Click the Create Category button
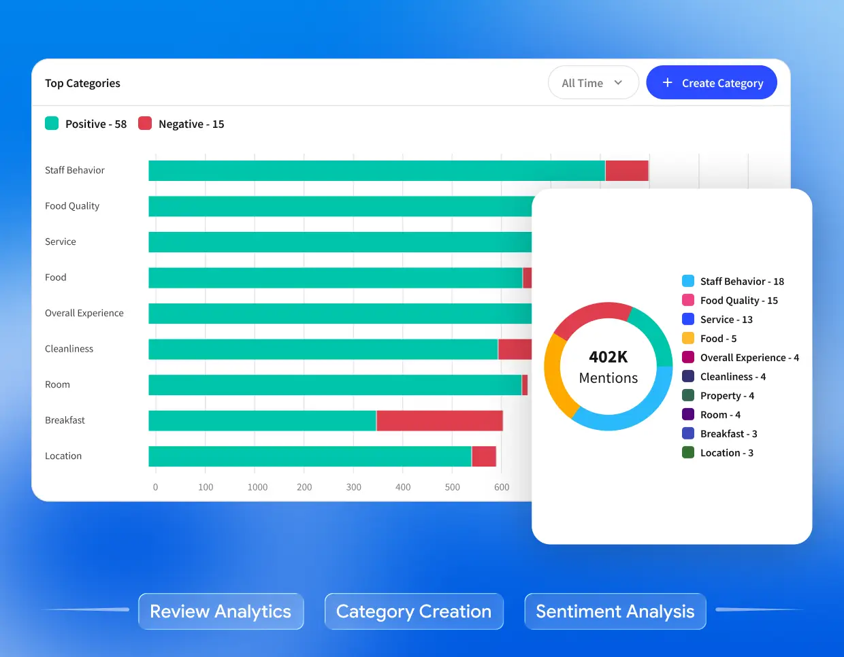844x657 pixels. coord(711,83)
